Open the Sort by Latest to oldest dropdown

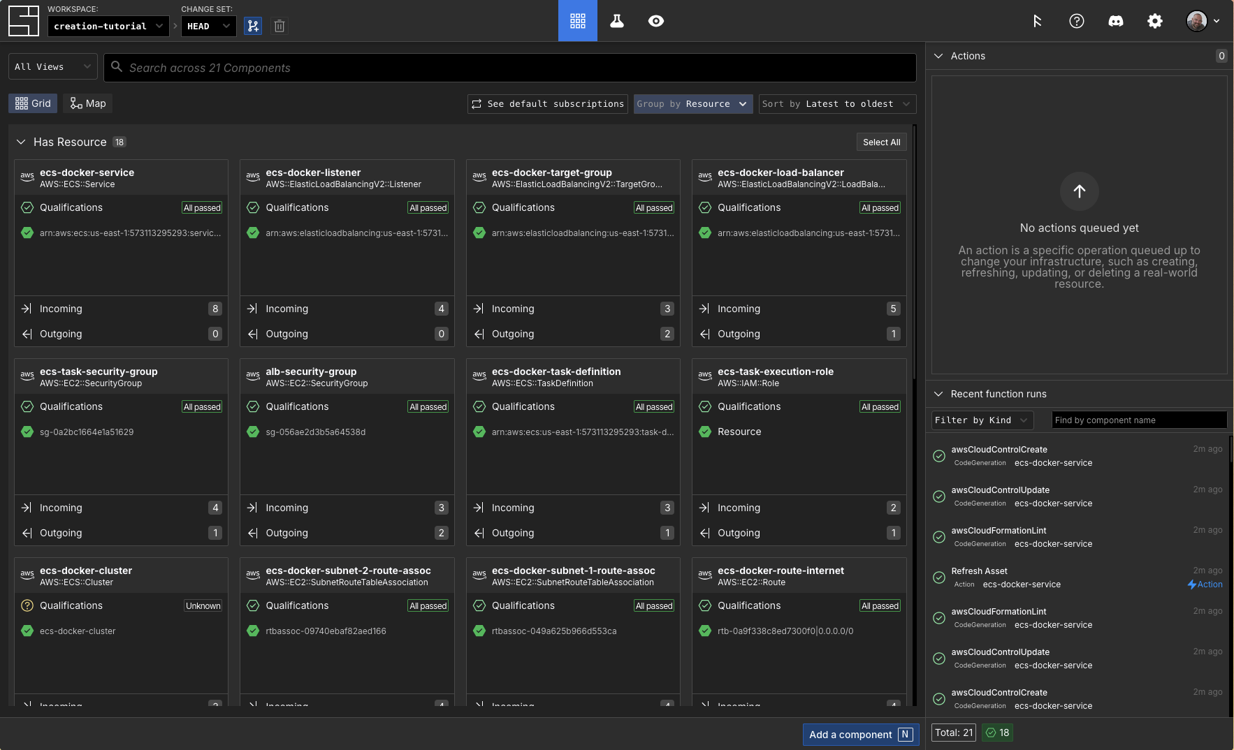tap(836, 103)
